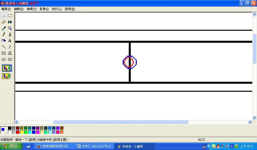Expand hidden system tray icons arrow
Image resolution: width=257 pixels, height=150 pixels.
209,146
